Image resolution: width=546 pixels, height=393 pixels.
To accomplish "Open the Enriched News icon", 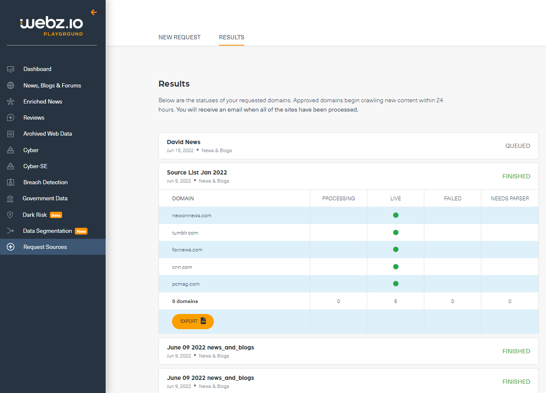I will 11,101.
